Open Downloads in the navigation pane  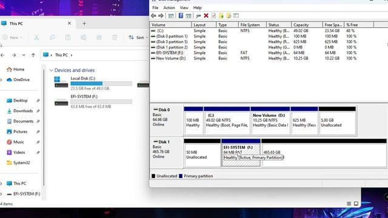tap(20, 111)
